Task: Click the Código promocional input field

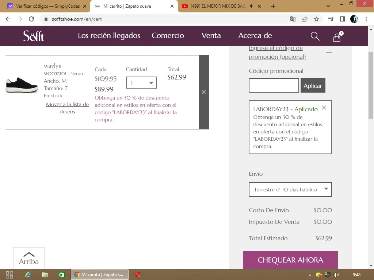Action: (x=274, y=85)
